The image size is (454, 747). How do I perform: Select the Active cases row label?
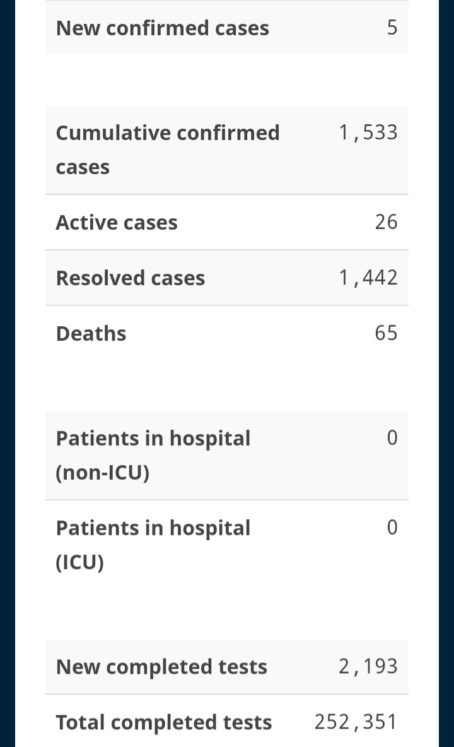tap(117, 223)
